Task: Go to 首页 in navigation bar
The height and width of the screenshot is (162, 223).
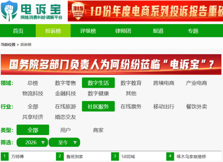Action: 18,31
